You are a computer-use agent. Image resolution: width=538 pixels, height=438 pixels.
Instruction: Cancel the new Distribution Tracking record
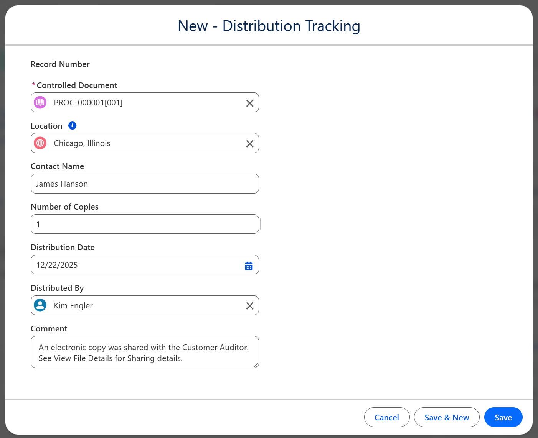pyautogui.click(x=386, y=417)
